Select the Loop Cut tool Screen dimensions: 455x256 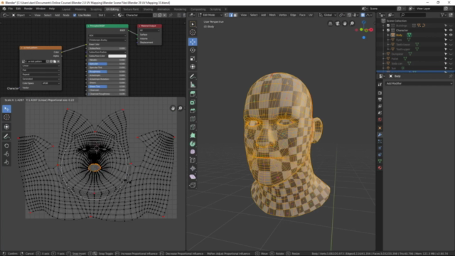(x=193, y=119)
